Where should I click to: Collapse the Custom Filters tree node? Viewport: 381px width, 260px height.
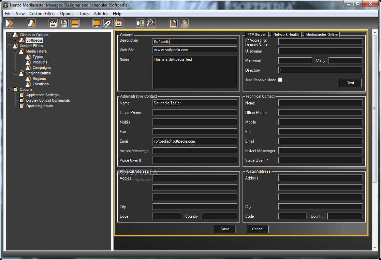9,46
